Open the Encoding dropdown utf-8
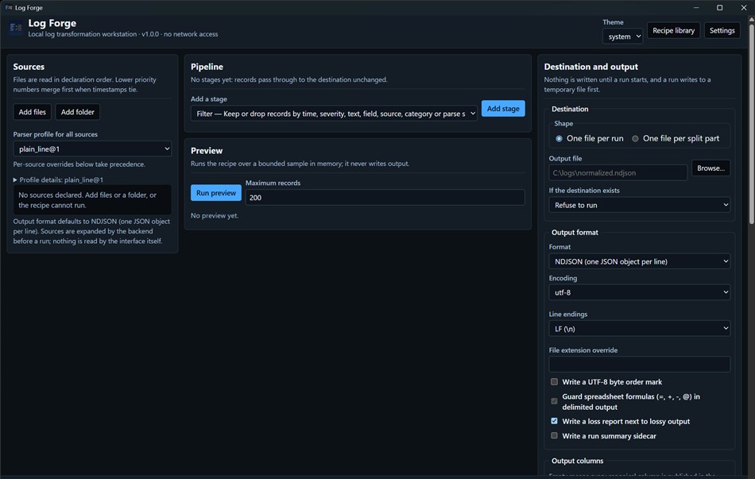755x479 pixels. click(639, 292)
